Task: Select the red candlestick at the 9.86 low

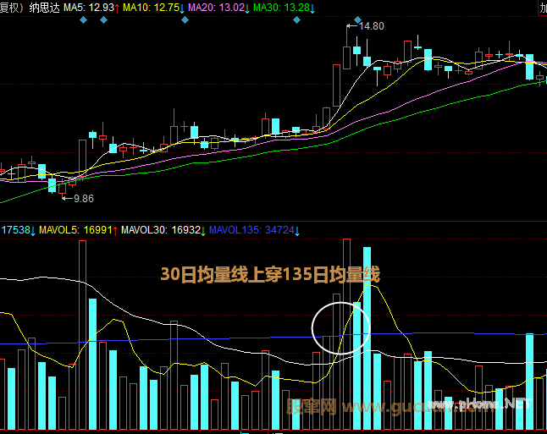Action: click(63, 189)
